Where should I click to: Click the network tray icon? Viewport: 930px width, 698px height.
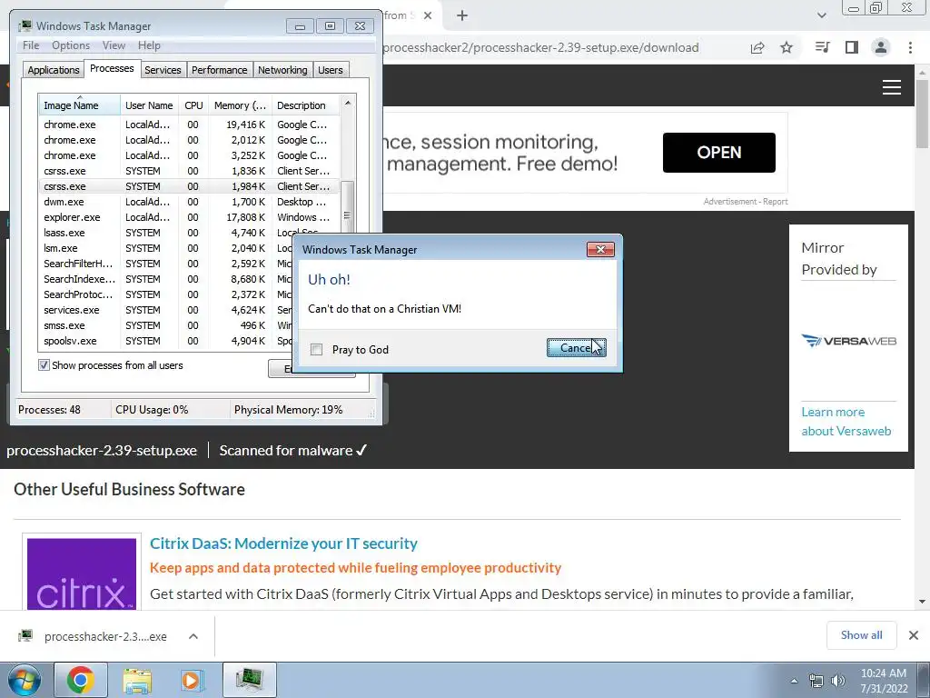click(816, 681)
